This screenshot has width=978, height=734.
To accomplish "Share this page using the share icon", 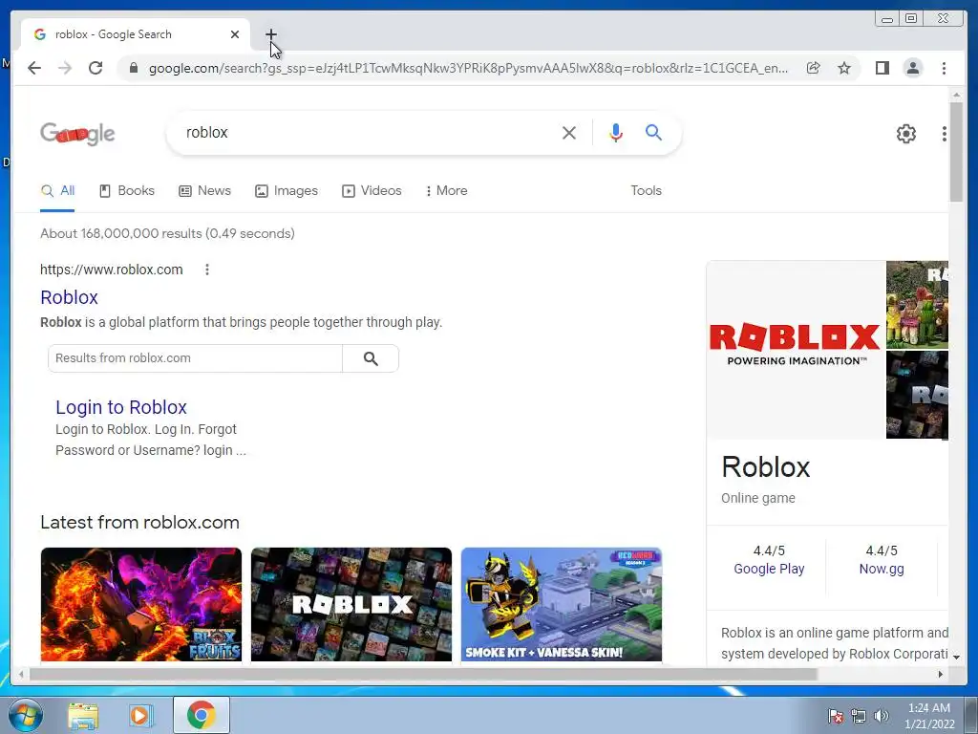I will 813,68.
